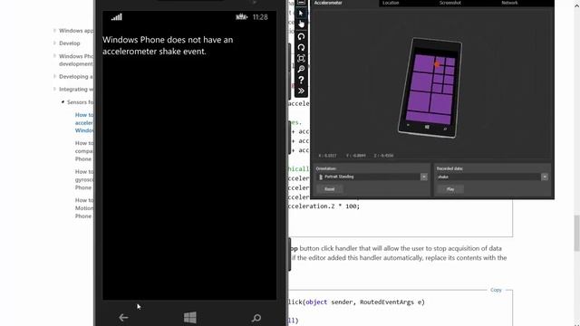Click the Copy link above code block
Screen dimensions: 580x326
pos(496,290)
